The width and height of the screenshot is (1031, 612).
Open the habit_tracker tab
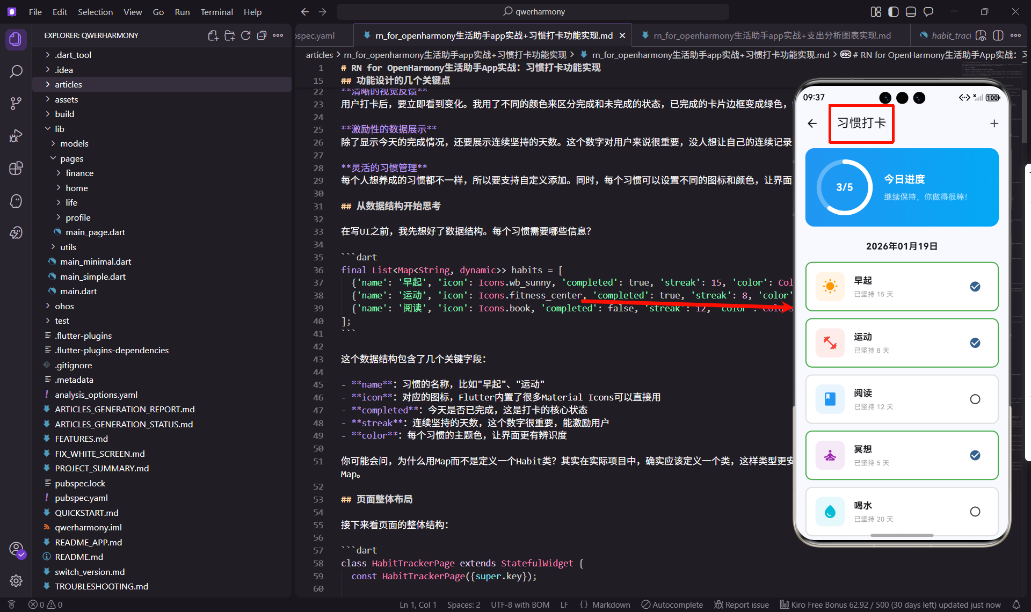coord(946,35)
